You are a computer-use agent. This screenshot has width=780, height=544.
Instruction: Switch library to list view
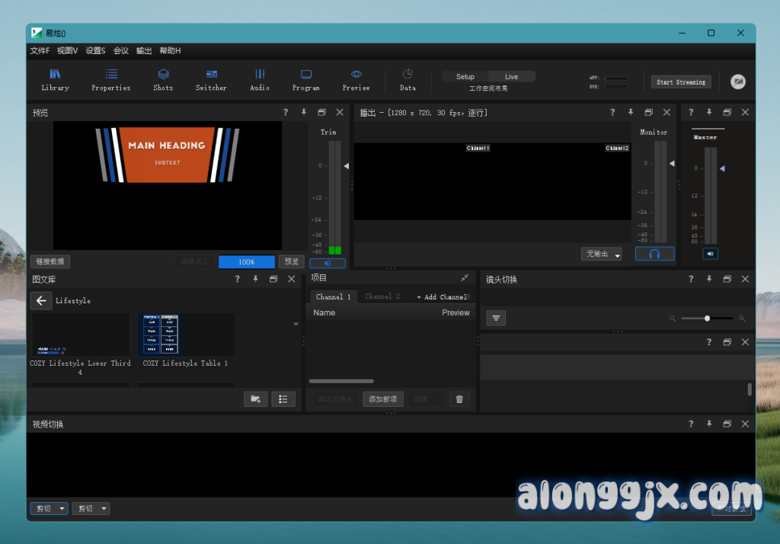click(283, 398)
